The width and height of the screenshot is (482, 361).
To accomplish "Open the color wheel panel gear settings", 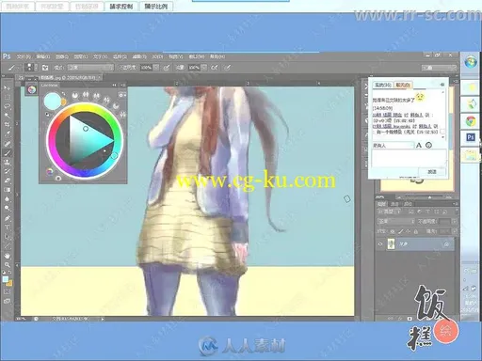I will 121,95.
